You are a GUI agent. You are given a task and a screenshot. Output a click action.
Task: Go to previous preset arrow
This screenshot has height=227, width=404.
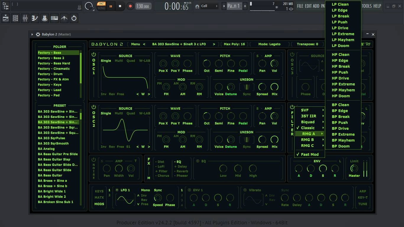pos(144,44)
